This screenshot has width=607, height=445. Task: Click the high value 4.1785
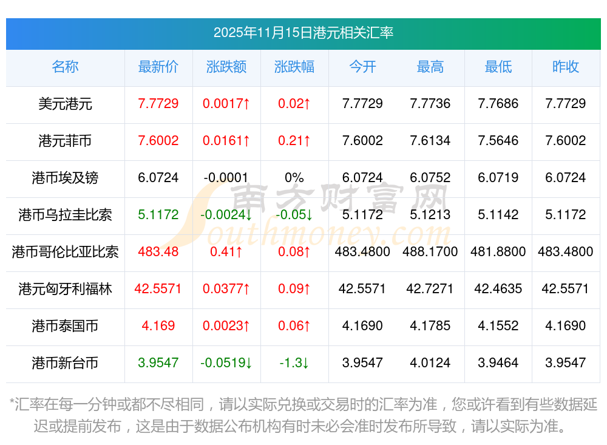pos(430,326)
